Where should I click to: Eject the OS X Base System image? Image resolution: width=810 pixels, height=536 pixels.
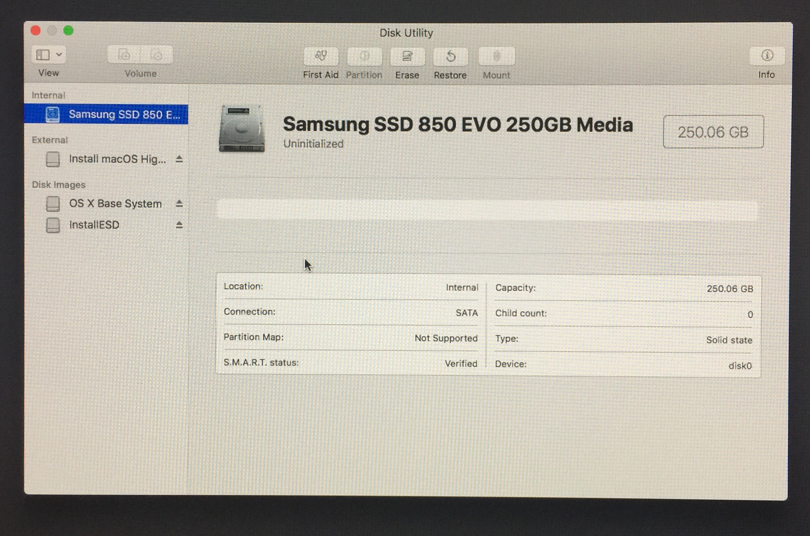[x=179, y=204]
